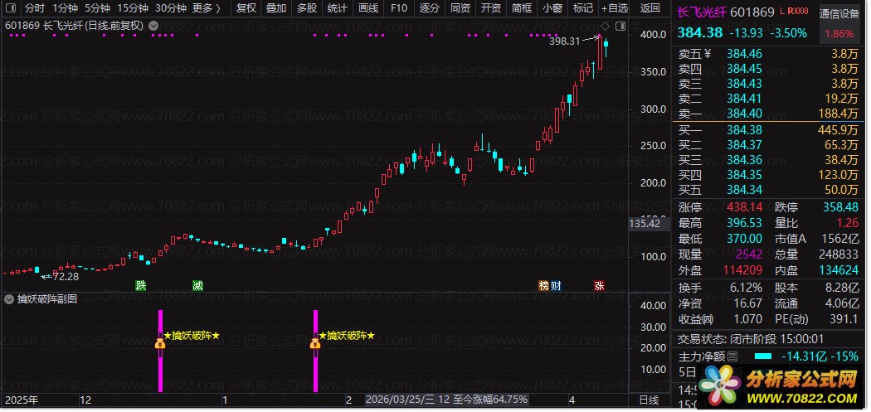Screen dimensions: 871x412
Task: Open the 复权 adjustment menu
Action: tap(246, 7)
